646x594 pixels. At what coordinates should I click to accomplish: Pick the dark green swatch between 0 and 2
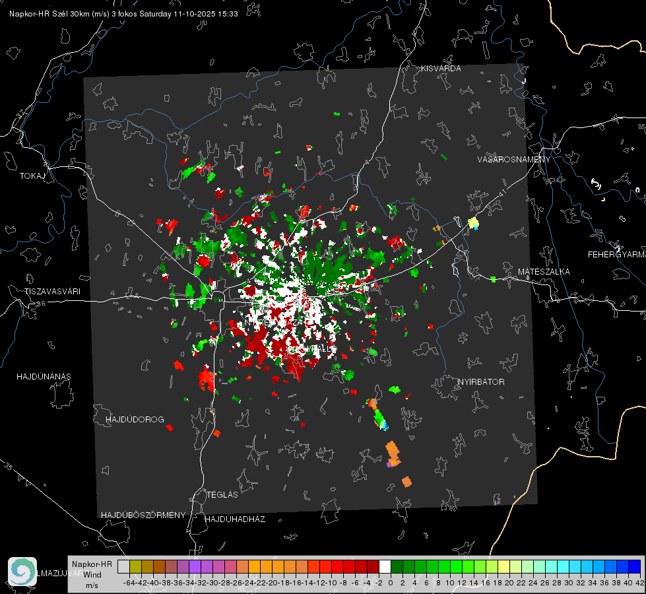[x=397, y=566]
